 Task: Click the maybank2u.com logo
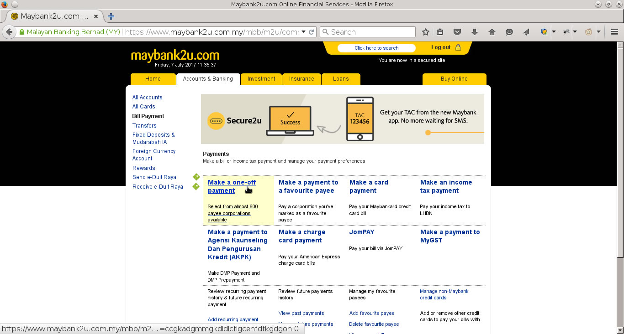coord(175,56)
